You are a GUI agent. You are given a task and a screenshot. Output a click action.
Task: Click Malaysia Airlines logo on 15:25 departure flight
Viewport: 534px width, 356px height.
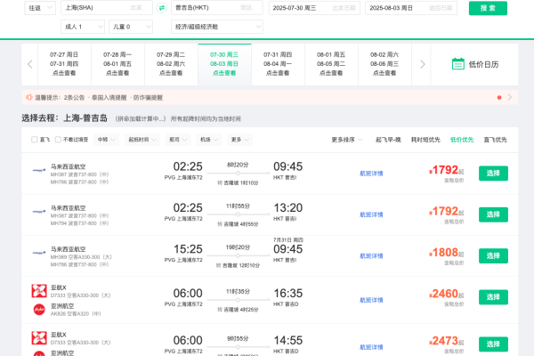point(39,253)
